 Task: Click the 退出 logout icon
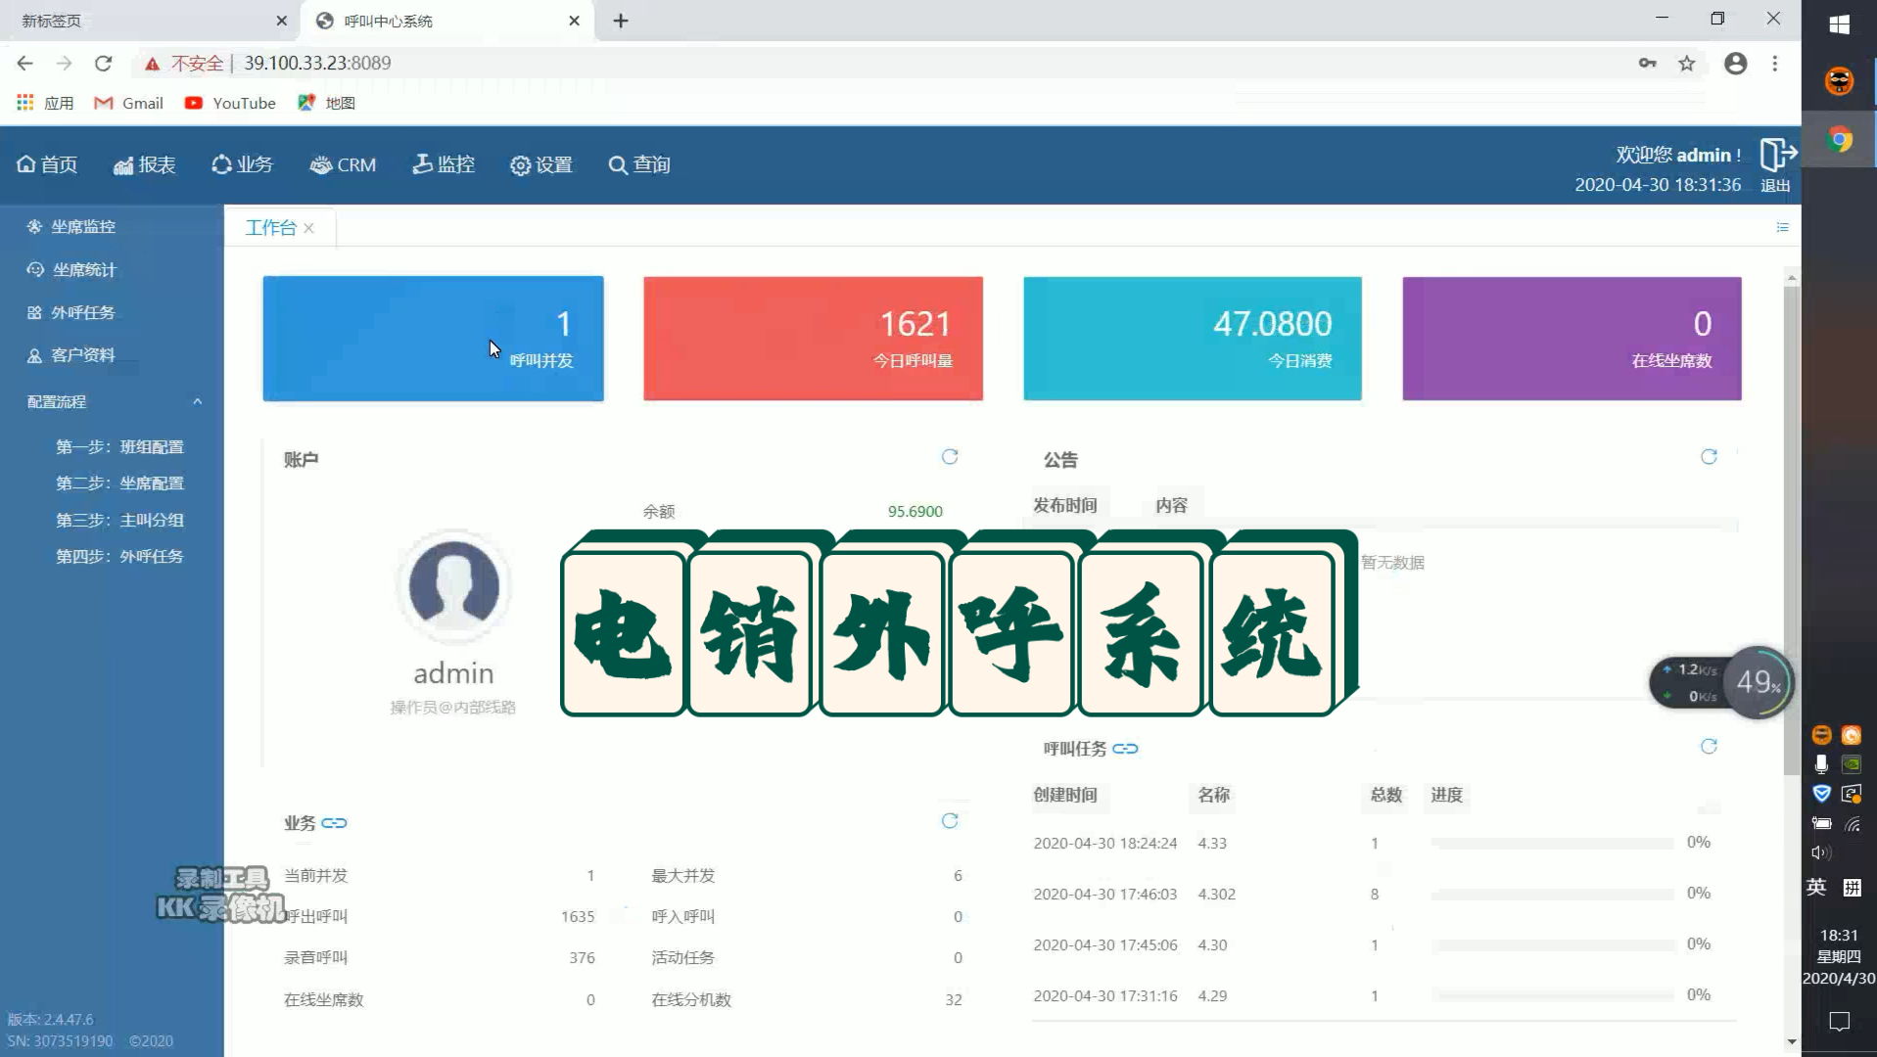1777,155
